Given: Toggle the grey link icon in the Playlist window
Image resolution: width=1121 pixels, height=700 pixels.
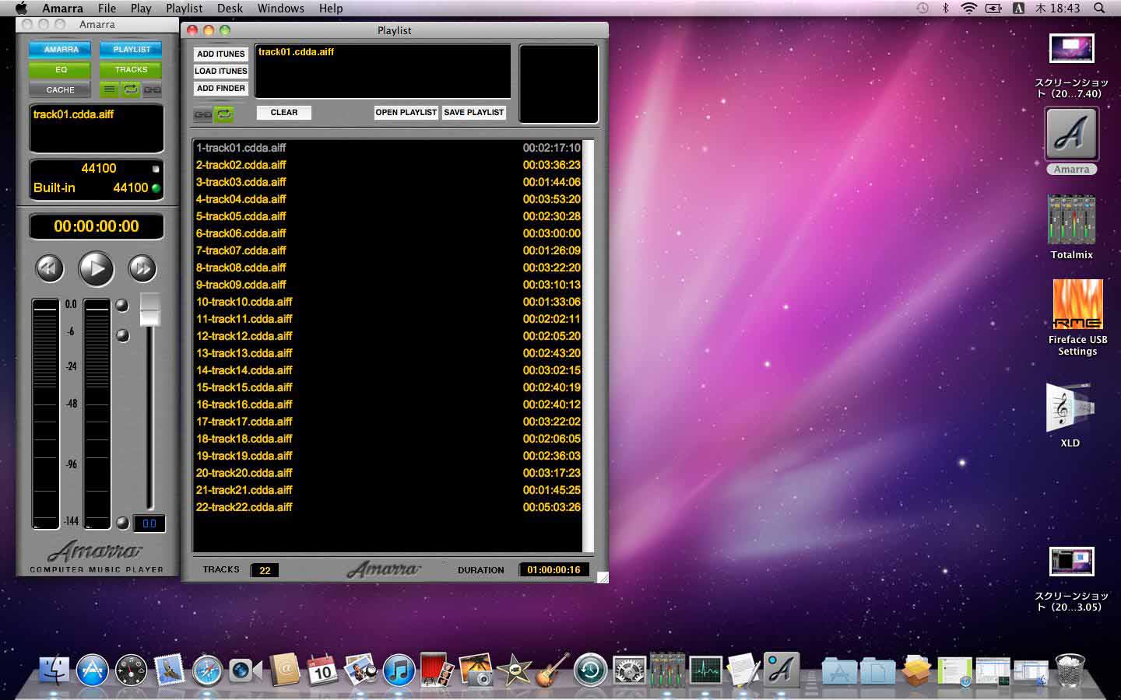Looking at the screenshot, I should (x=202, y=114).
